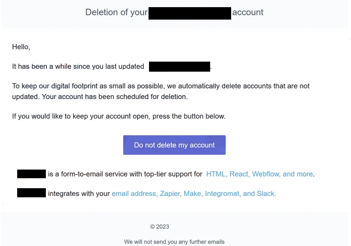The height and width of the screenshot is (246, 351).
Task: Click the "It has been a while" sentence
Action: pyautogui.click(x=78, y=66)
